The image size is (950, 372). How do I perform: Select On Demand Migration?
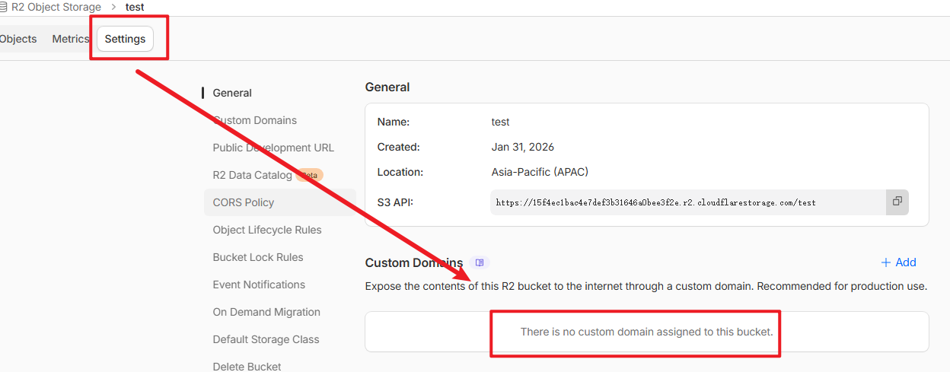(266, 312)
